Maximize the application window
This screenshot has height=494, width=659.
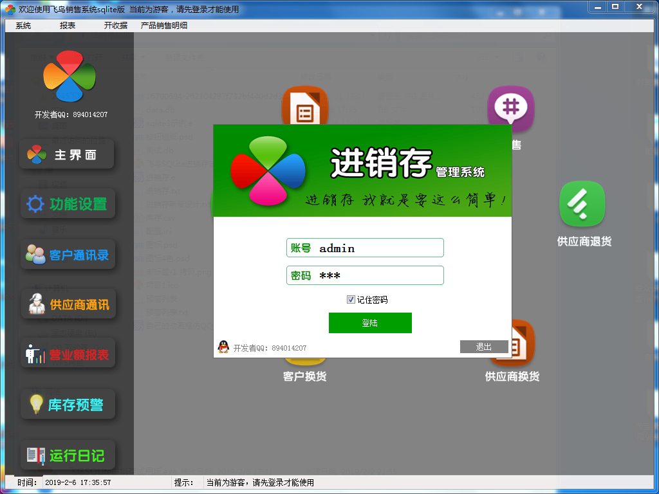(615, 8)
